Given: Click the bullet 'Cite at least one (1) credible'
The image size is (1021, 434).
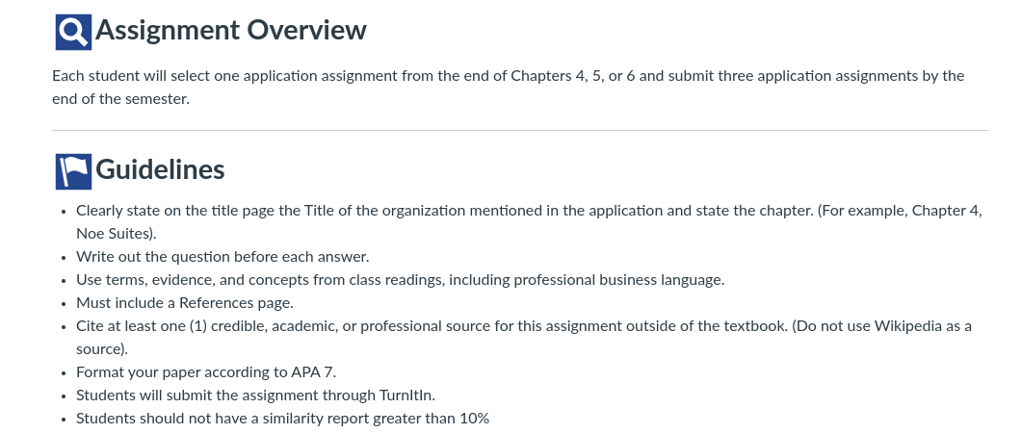Looking at the screenshot, I should coord(524,337).
